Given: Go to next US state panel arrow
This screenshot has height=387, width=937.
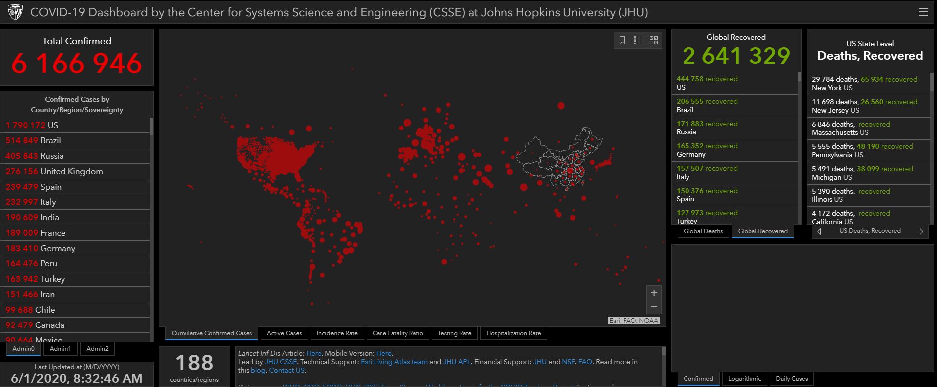Looking at the screenshot, I should click(921, 231).
